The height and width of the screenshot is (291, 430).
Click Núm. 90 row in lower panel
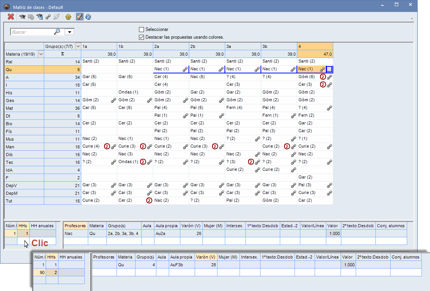pos(39,272)
